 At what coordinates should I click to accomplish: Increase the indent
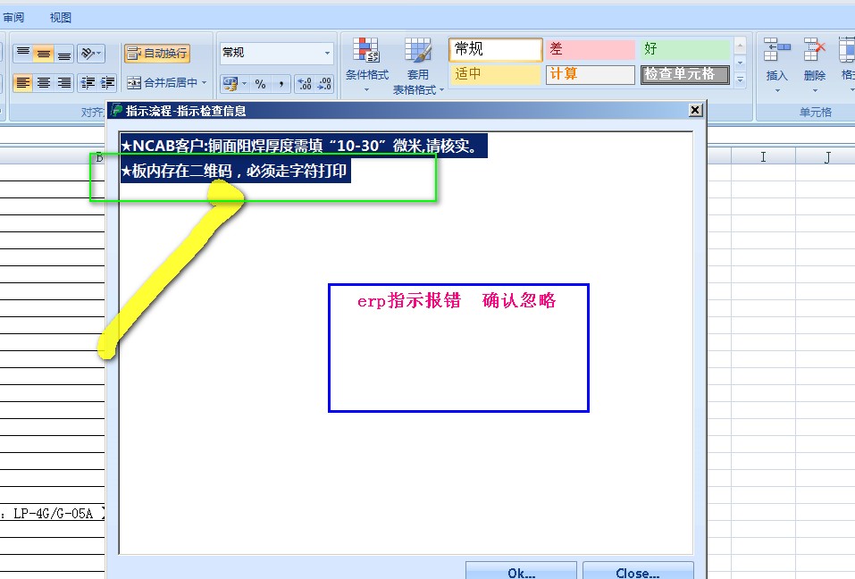tap(107, 83)
